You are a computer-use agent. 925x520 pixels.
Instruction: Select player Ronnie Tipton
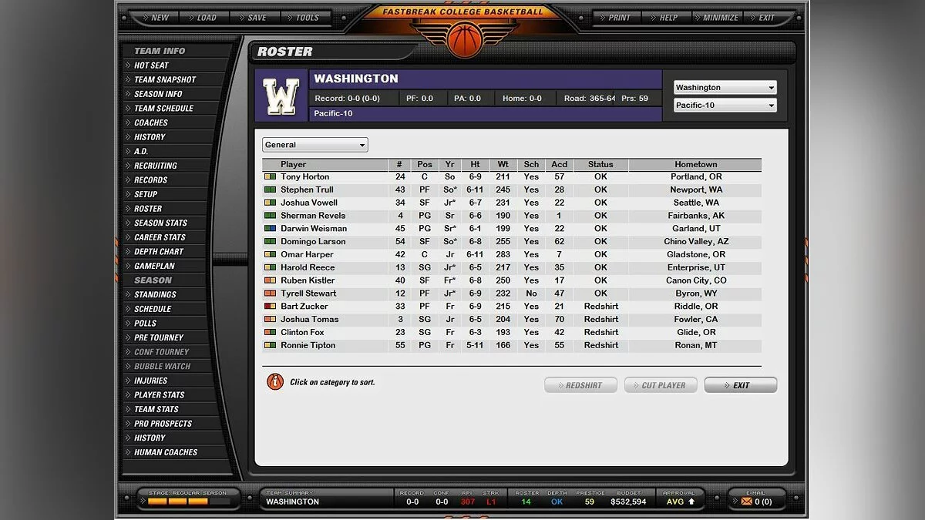pyautogui.click(x=308, y=346)
